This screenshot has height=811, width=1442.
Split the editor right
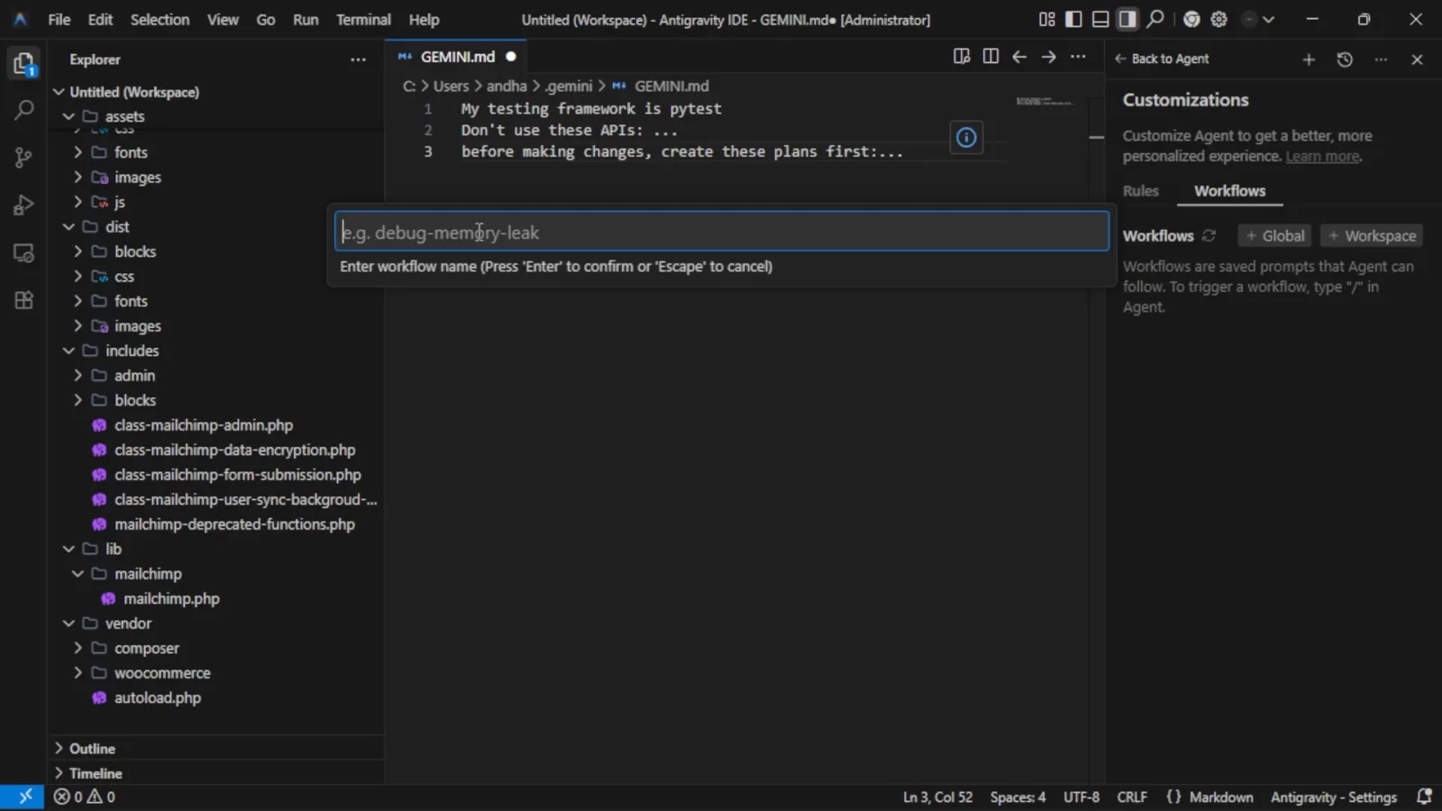pos(990,57)
